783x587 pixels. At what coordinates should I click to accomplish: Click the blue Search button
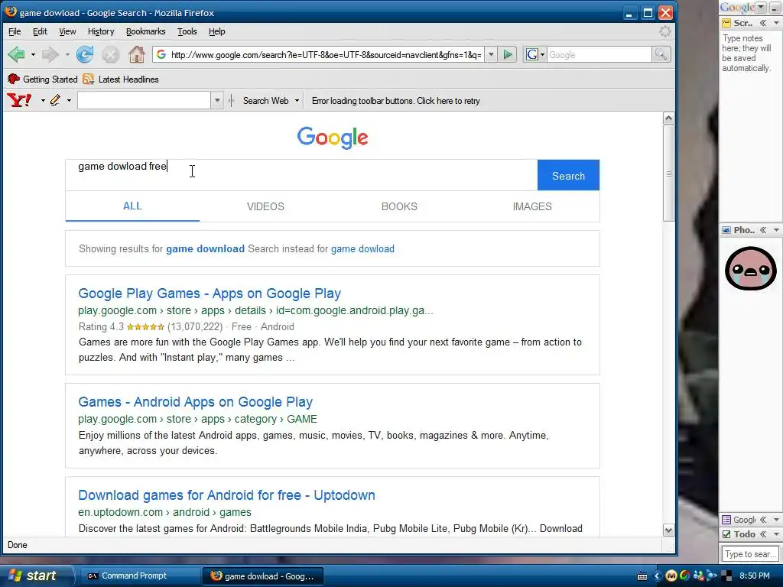click(568, 175)
